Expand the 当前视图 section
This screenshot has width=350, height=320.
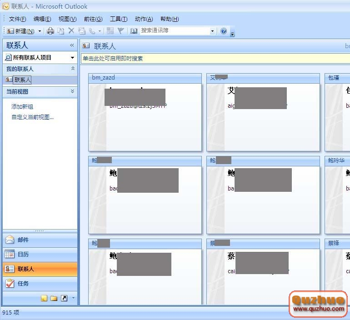point(72,91)
